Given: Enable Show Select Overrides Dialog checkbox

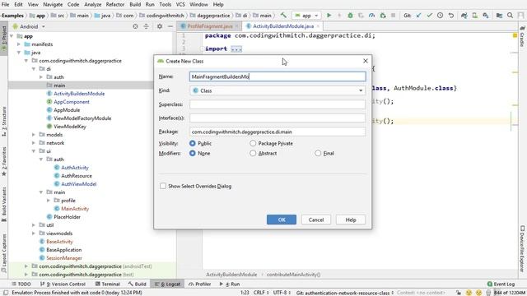Looking at the screenshot, I should pyautogui.click(x=163, y=186).
